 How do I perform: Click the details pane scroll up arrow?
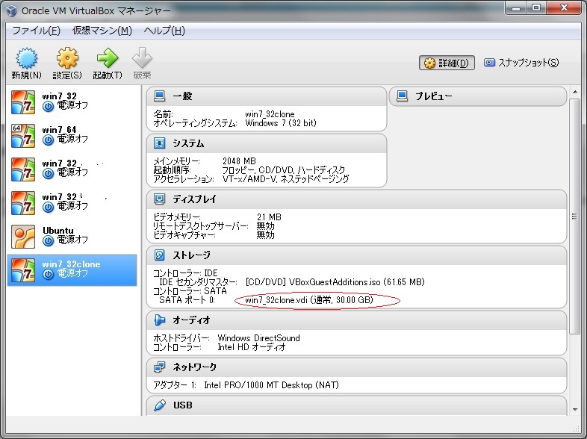pyautogui.click(x=574, y=92)
